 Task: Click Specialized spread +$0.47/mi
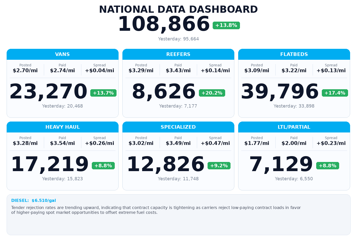click(215, 143)
